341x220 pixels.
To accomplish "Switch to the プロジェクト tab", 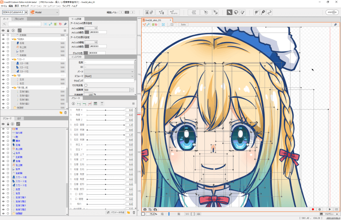I will 19,19.
